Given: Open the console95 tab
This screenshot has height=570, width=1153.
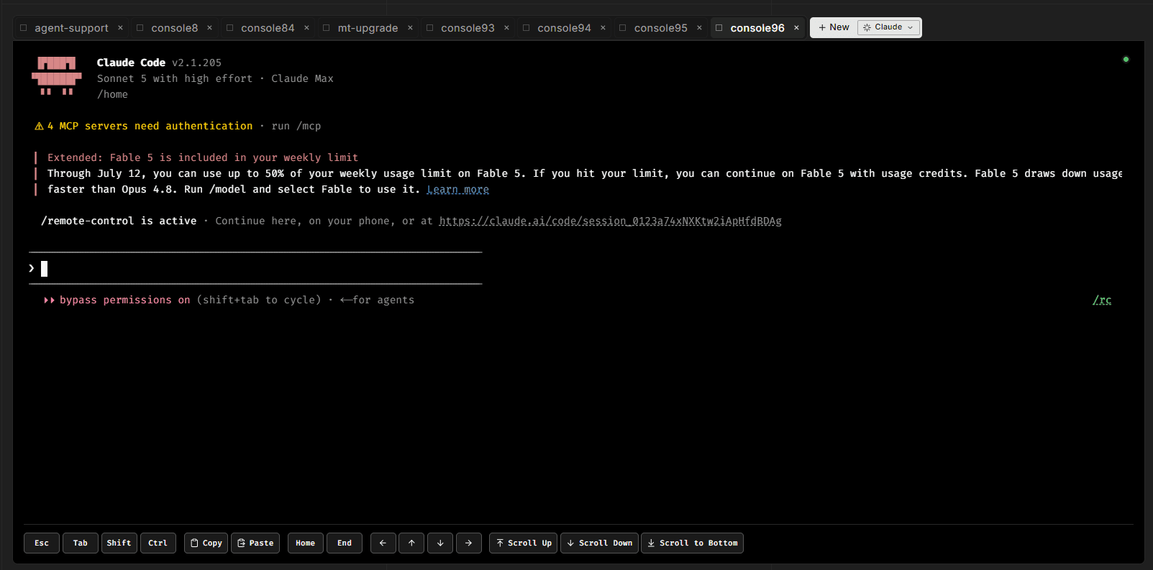Looking at the screenshot, I should [x=660, y=28].
